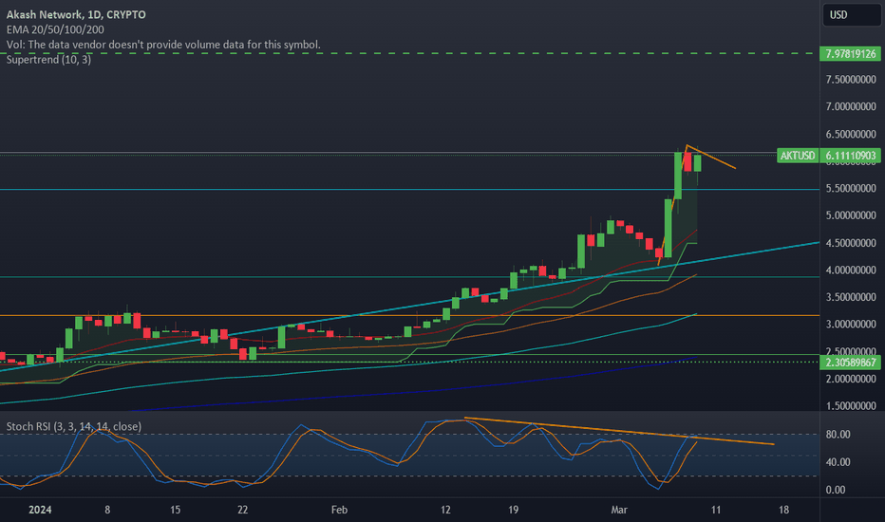Select the descending orange trendline above the Stoch RSI
885x522 pixels.
point(618,432)
